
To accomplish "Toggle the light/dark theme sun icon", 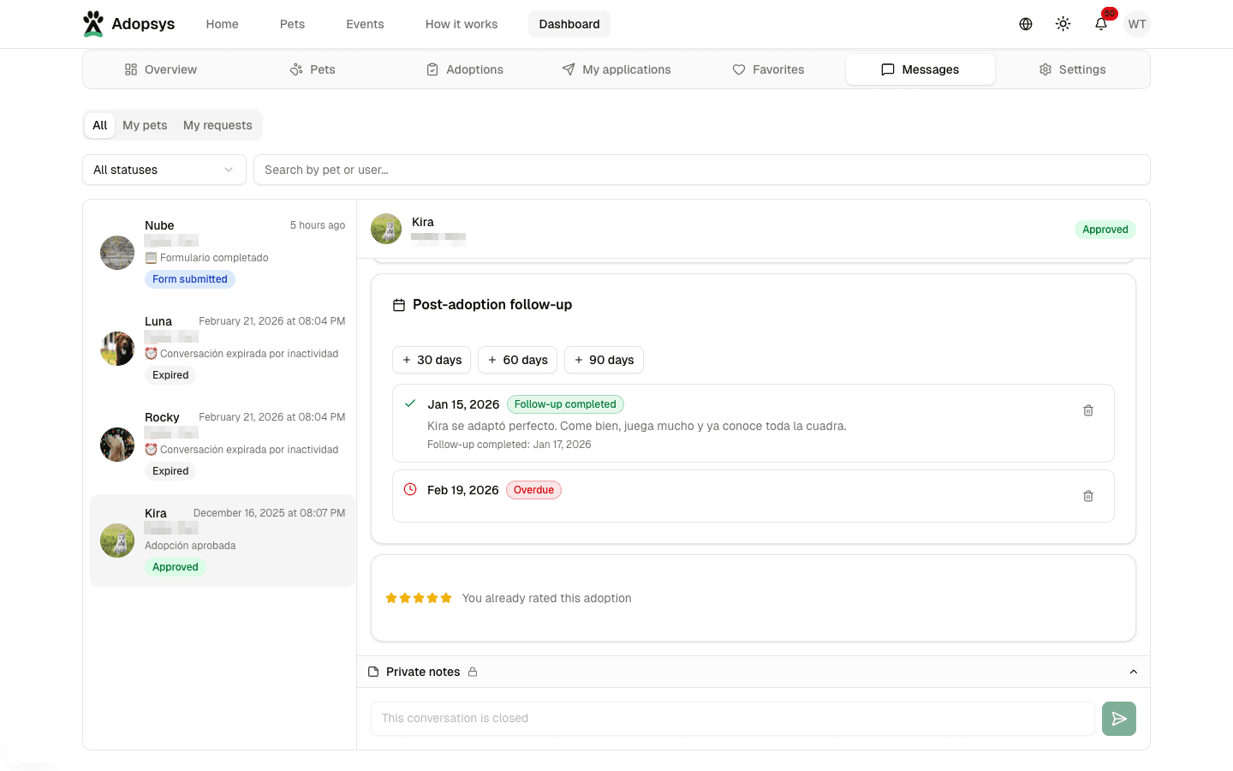I will point(1063,24).
